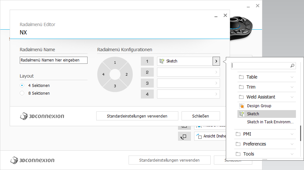
Task: Minimize the Radialmenü Editor window
Action: click(x=216, y=16)
